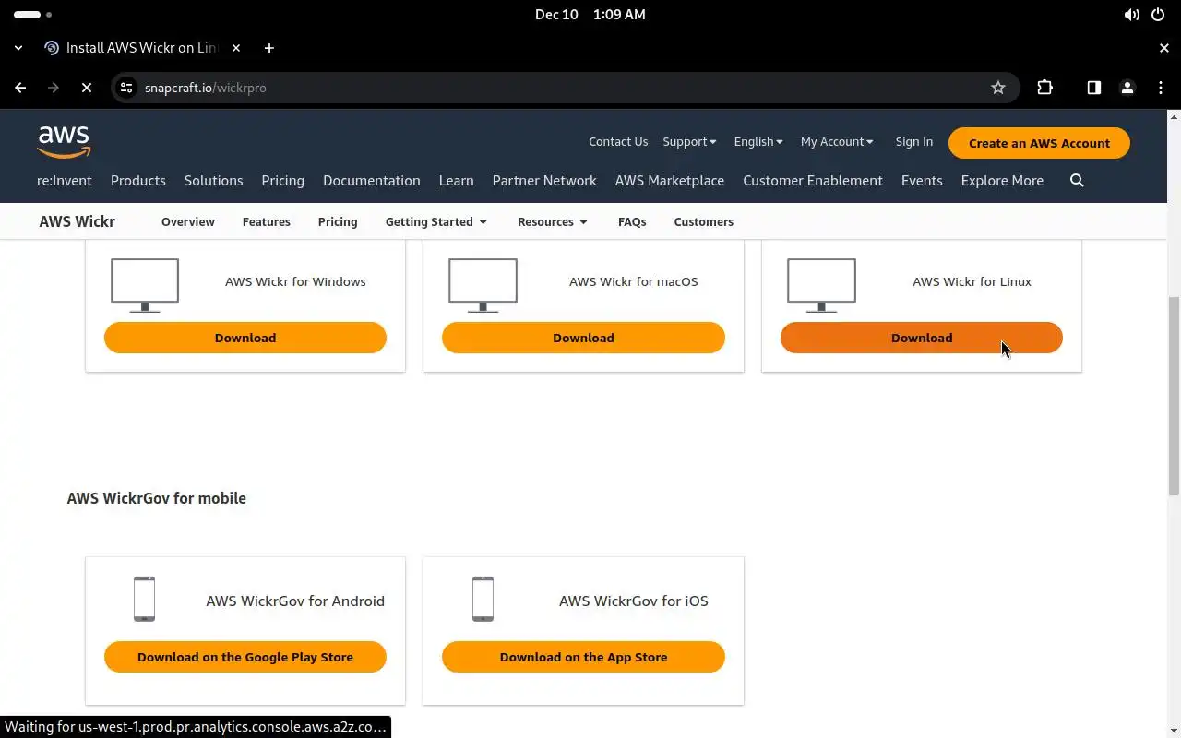Click Download on the App Store
Screen dimensions: 1181x738
(x=583, y=657)
